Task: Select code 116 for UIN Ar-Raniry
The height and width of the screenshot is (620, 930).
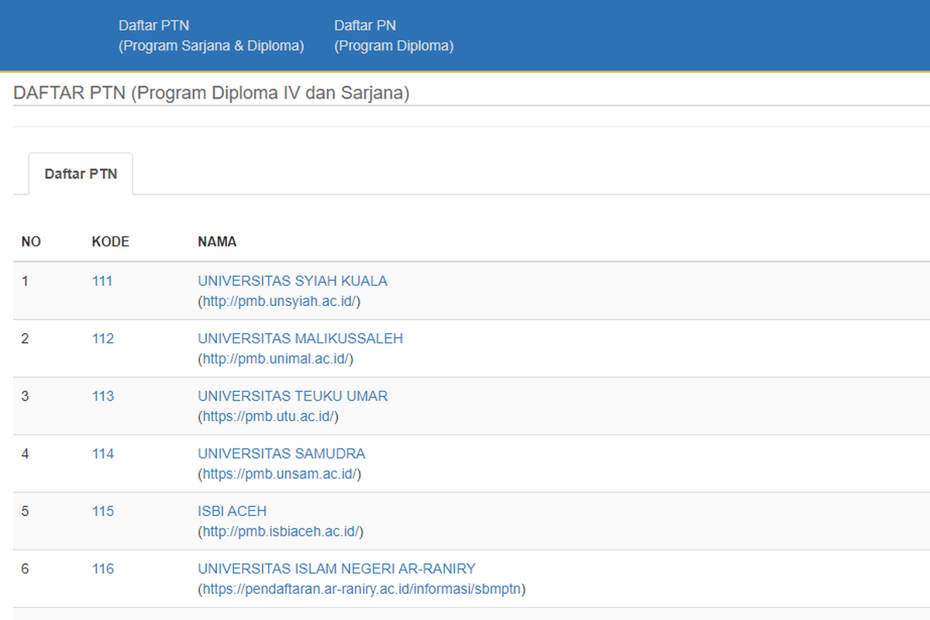Action: [102, 568]
